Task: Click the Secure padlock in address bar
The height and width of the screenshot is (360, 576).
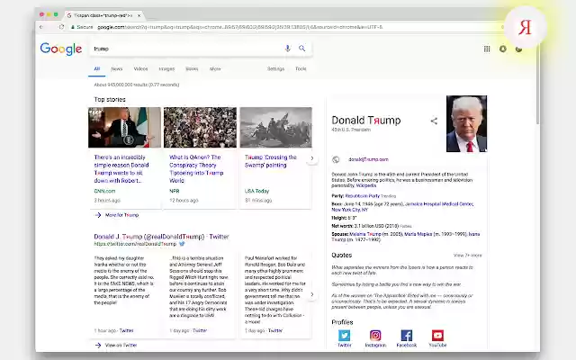Action: pyautogui.click(x=73, y=27)
